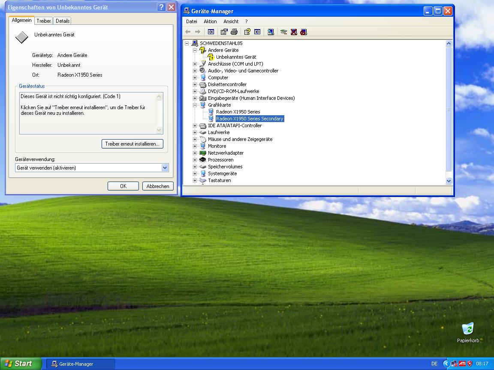Click the ATI tray icon in taskbar
Screen dimensions: 494x370
462,364
